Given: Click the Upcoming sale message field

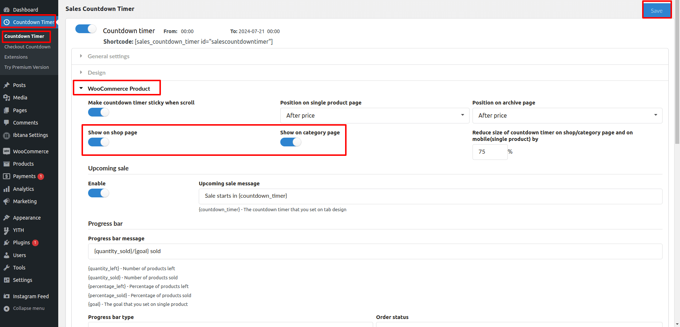Looking at the screenshot, I should coord(430,196).
